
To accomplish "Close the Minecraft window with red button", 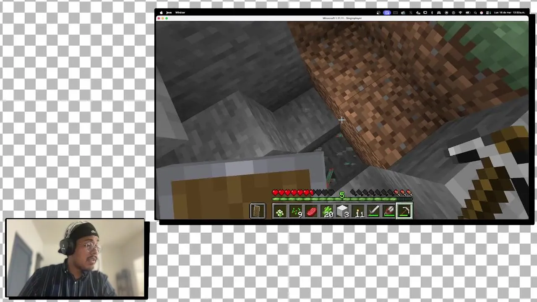I will coord(159,18).
